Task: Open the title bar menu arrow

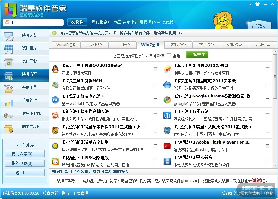Action: point(251,4)
